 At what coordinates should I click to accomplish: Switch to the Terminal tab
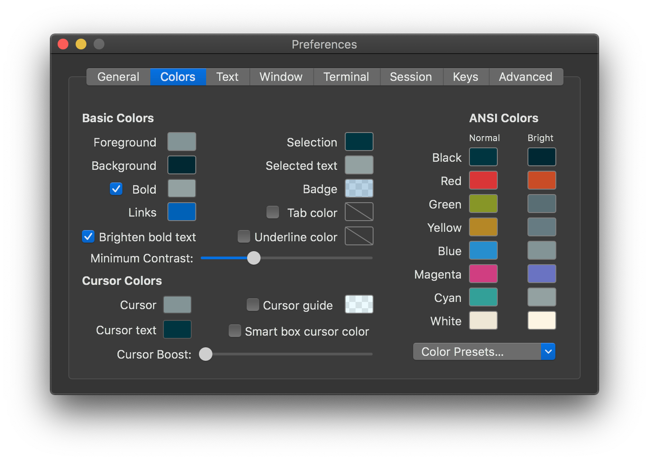click(x=347, y=76)
